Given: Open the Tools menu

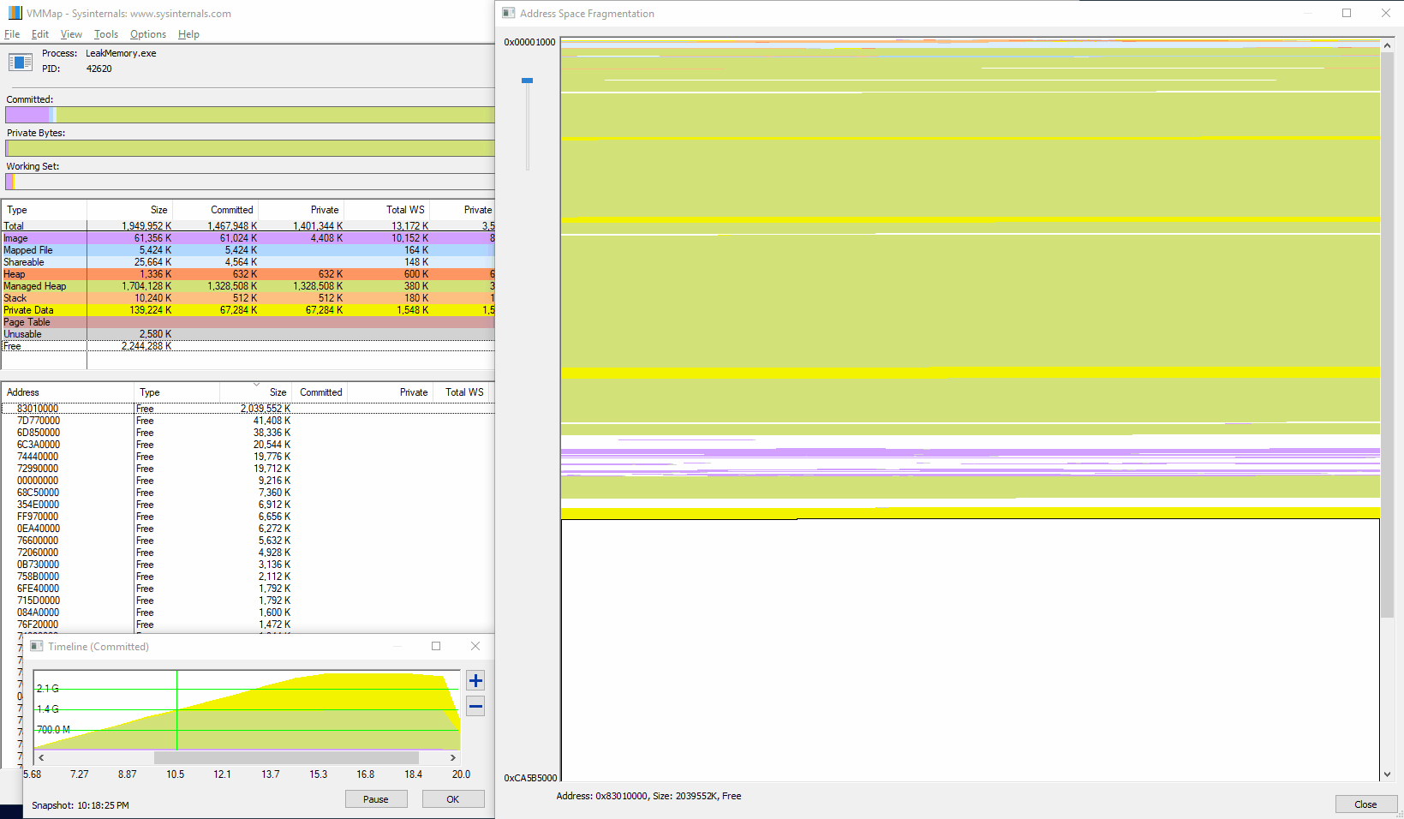Looking at the screenshot, I should 106,34.
